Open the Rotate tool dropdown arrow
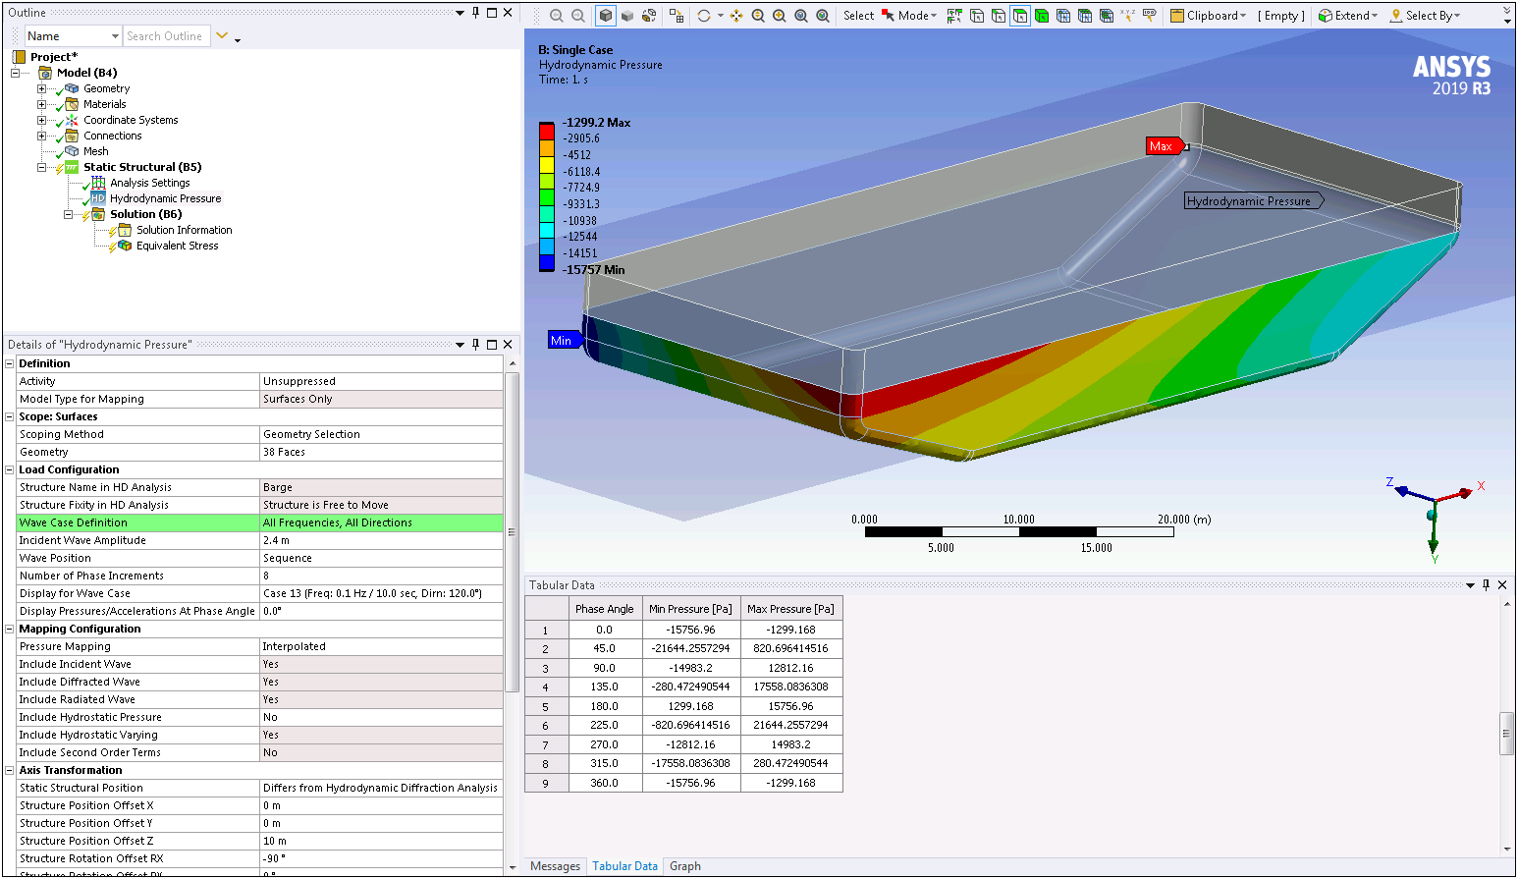This screenshot has width=1518, height=879. coord(720,16)
